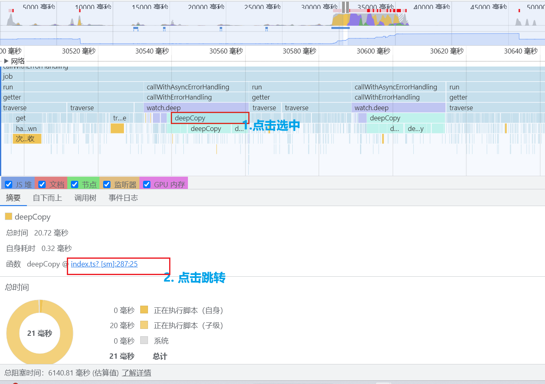Click light-yellow swatch for 正在执行脚本 (子级)
The width and height of the screenshot is (545, 384).
pos(144,325)
